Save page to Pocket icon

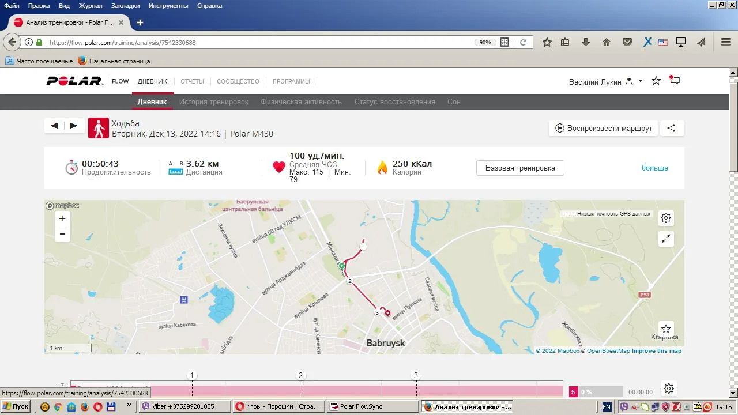pyautogui.click(x=627, y=42)
